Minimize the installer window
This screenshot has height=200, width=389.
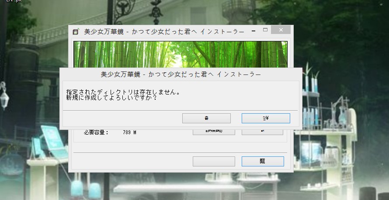click(x=253, y=31)
